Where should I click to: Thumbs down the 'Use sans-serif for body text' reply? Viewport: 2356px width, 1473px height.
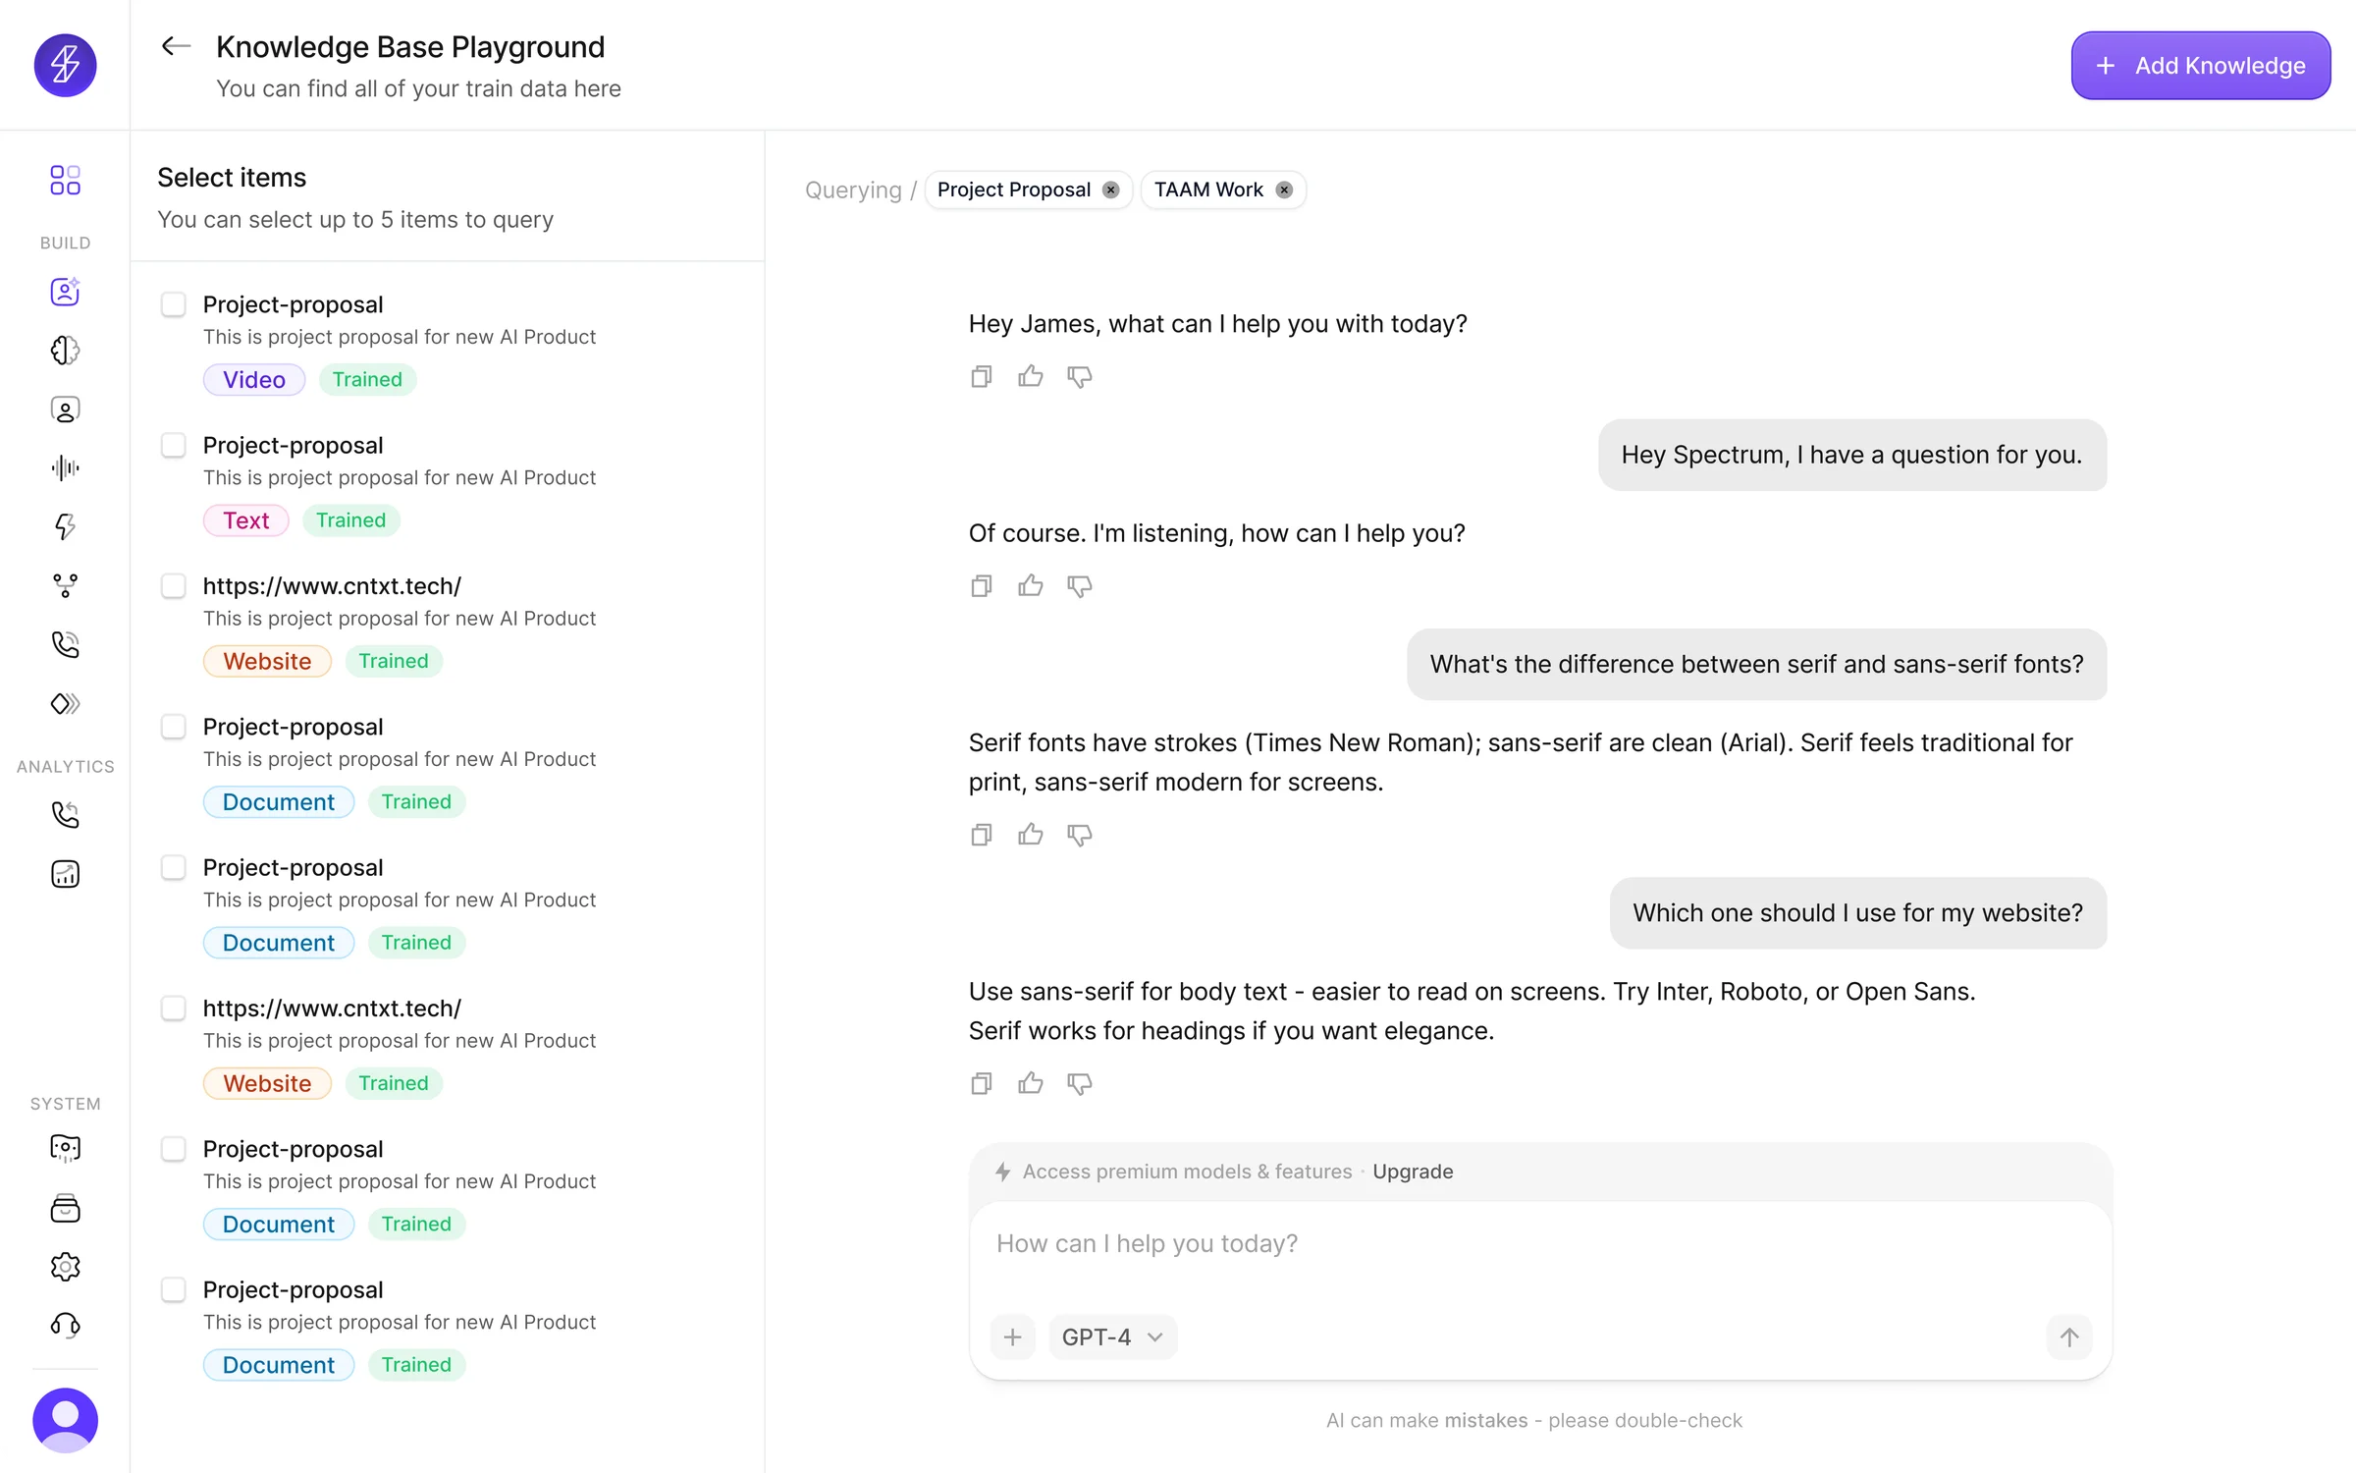[x=1079, y=1083]
